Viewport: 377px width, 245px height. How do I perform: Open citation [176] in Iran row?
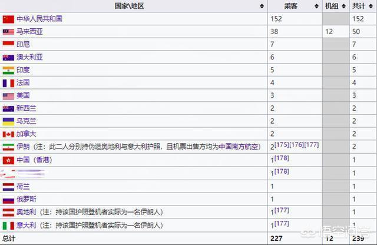[x=297, y=145]
